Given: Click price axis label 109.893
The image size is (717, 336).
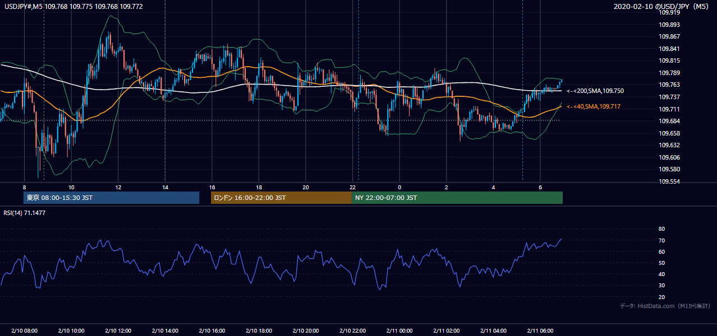Looking at the screenshot, I should point(670,25).
